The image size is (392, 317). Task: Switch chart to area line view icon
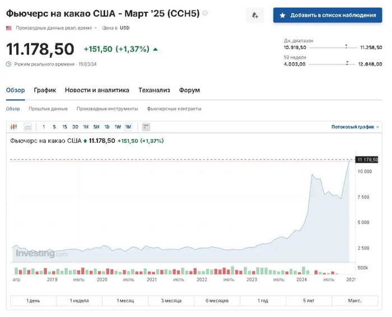(28, 127)
